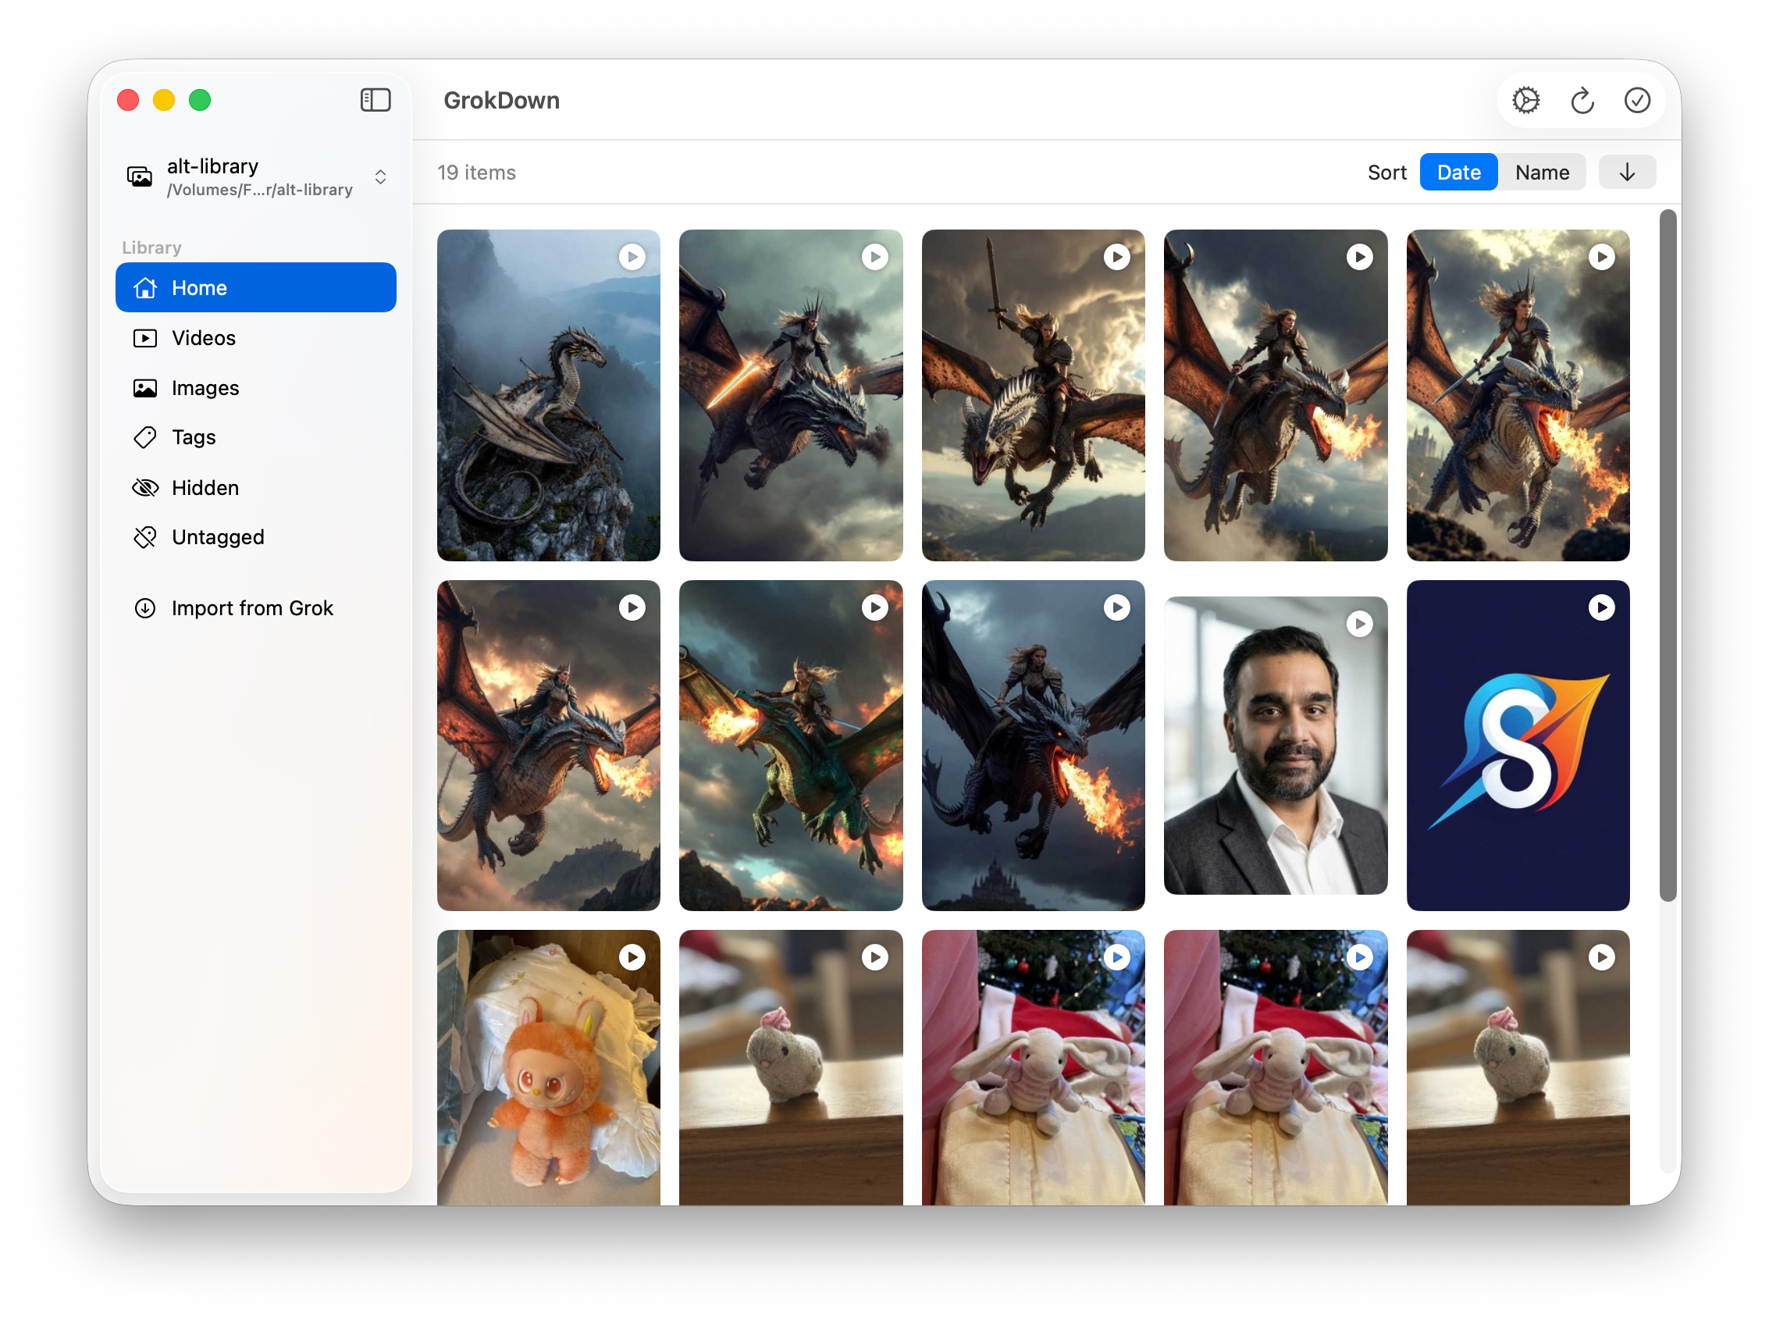Enable multi-select mode with the checkmark icon
The height and width of the screenshot is (1321, 1769).
click(1637, 100)
